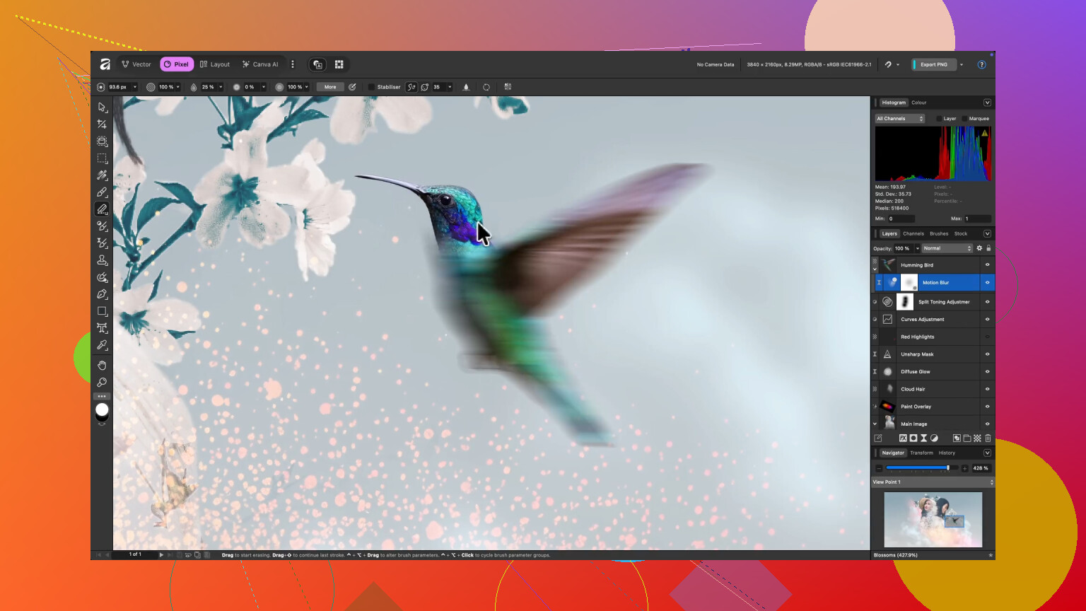Select the Crop tool
Screen dimensions: 1086x611
(x=102, y=124)
